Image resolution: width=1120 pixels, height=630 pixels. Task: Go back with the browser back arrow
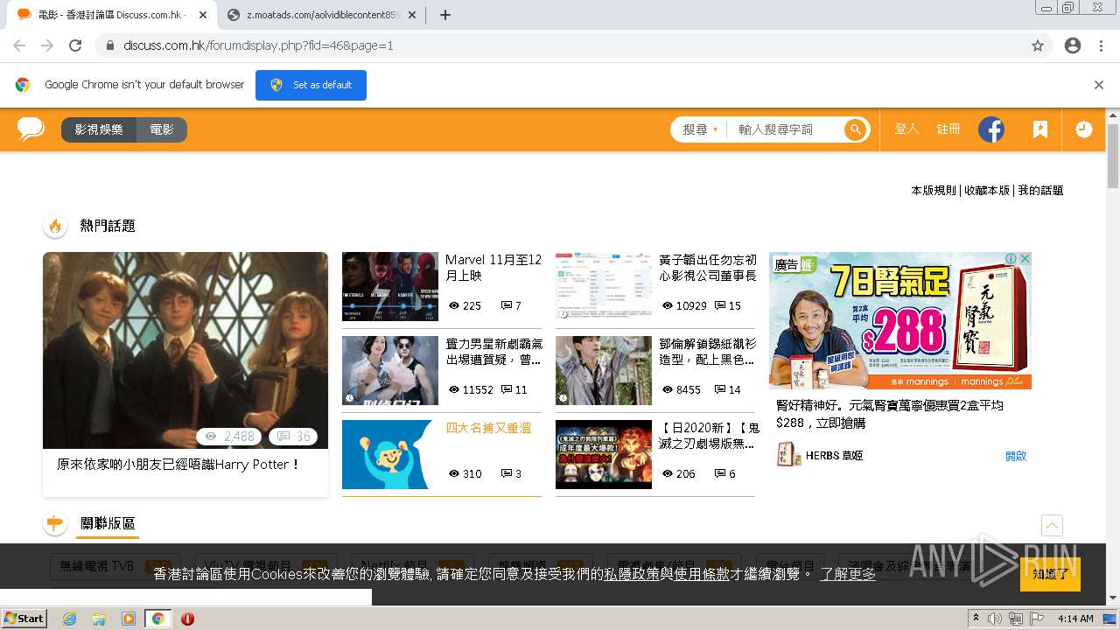pos(19,45)
